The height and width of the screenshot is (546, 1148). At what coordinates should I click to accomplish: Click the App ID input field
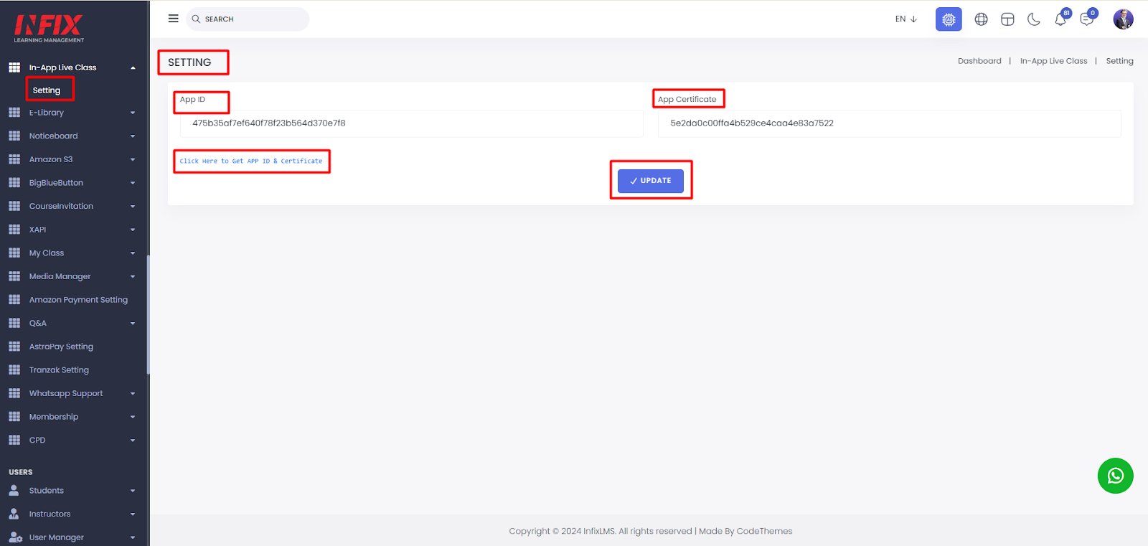(411, 123)
